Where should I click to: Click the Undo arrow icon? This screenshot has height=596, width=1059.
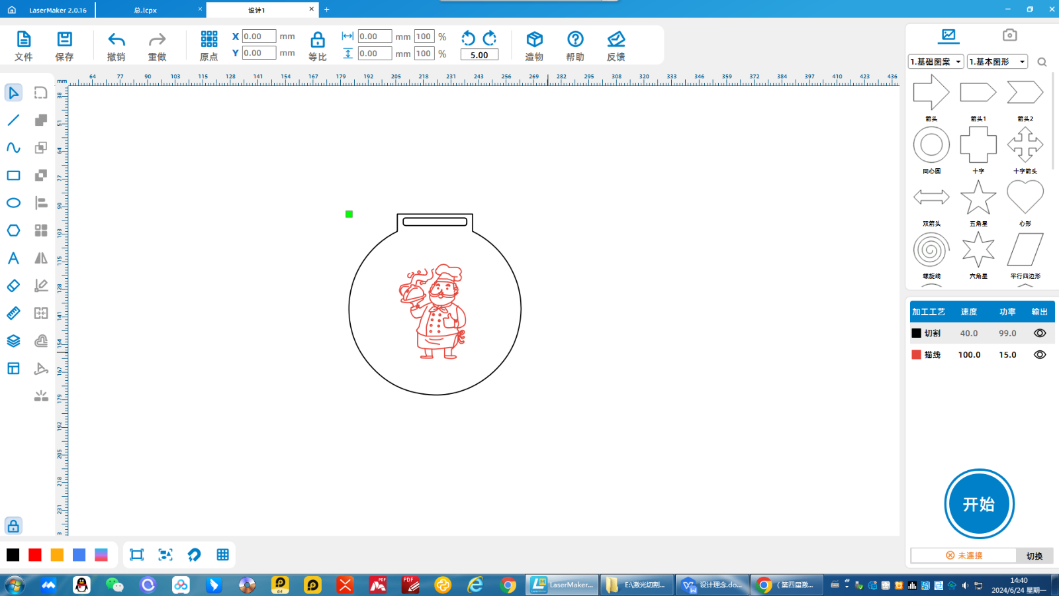[116, 40]
